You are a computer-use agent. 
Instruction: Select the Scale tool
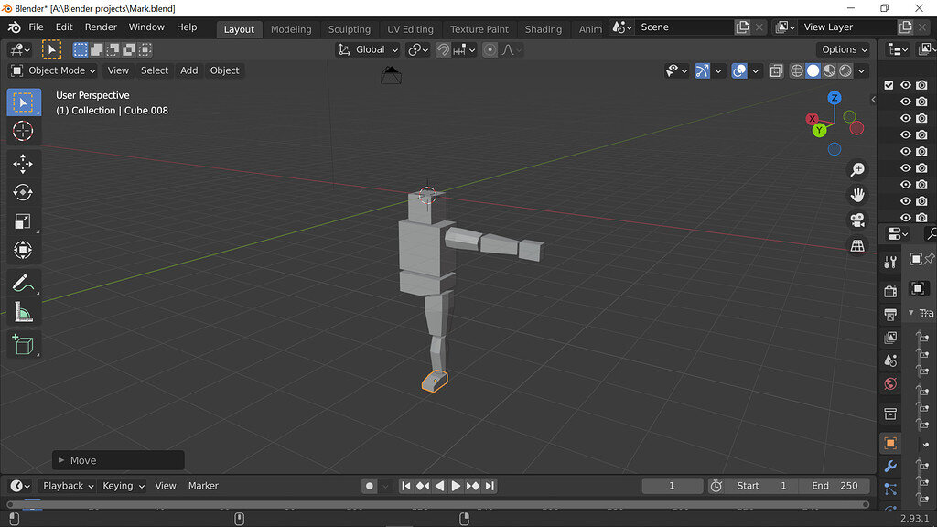click(23, 221)
